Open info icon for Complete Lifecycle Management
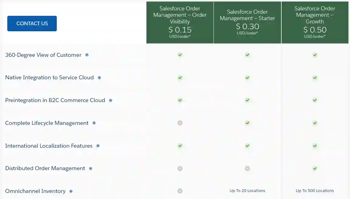The width and height of the screenshot is (350, 199). (x=94, y=123)
